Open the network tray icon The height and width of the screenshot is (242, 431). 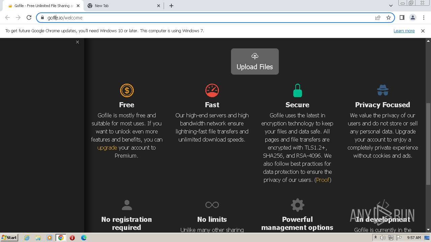(391, 238)
